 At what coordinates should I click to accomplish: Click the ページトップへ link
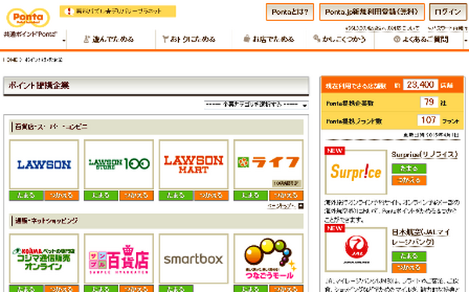point(285,206)
